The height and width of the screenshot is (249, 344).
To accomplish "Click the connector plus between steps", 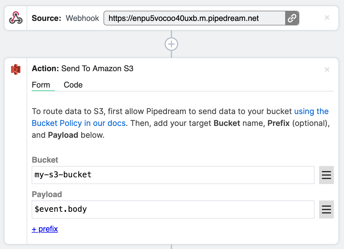I will pyautogui.click(x=171, y=44).
